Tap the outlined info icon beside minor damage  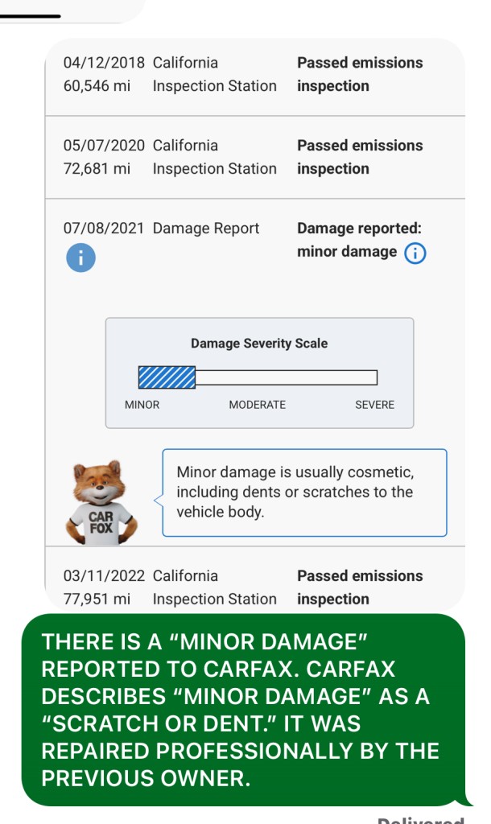pyautogui.click(x=415, y=253)
